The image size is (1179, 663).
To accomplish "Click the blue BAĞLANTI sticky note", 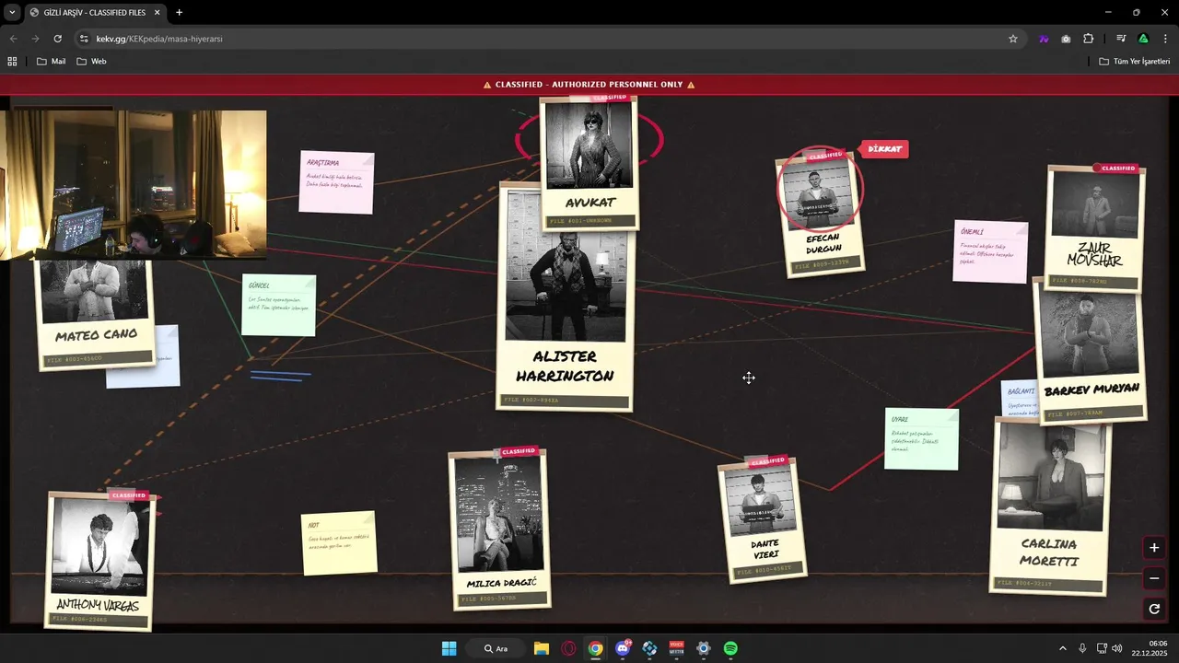I will click(1019, 398).
